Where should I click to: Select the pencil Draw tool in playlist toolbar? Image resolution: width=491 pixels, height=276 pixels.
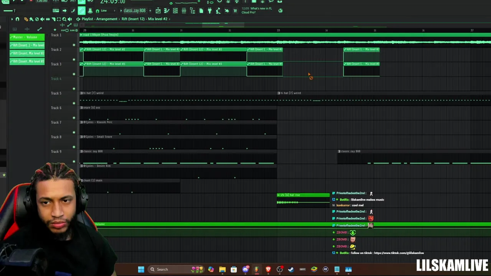tap(26, 19)
